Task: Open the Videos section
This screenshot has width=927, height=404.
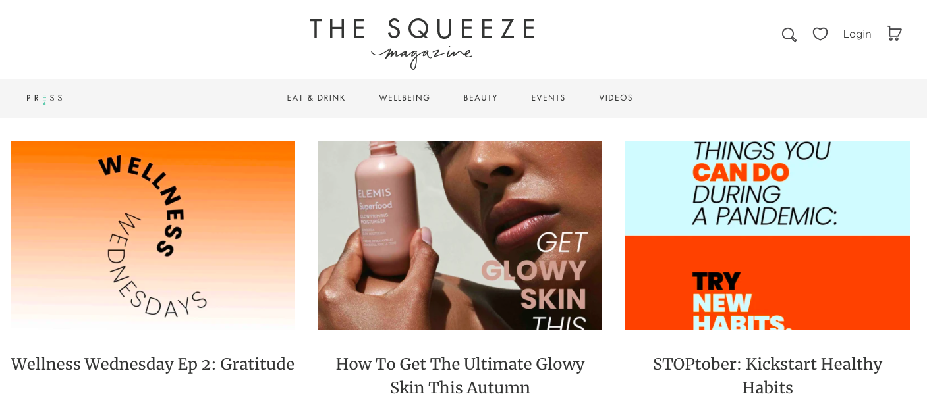Action: 616,98
